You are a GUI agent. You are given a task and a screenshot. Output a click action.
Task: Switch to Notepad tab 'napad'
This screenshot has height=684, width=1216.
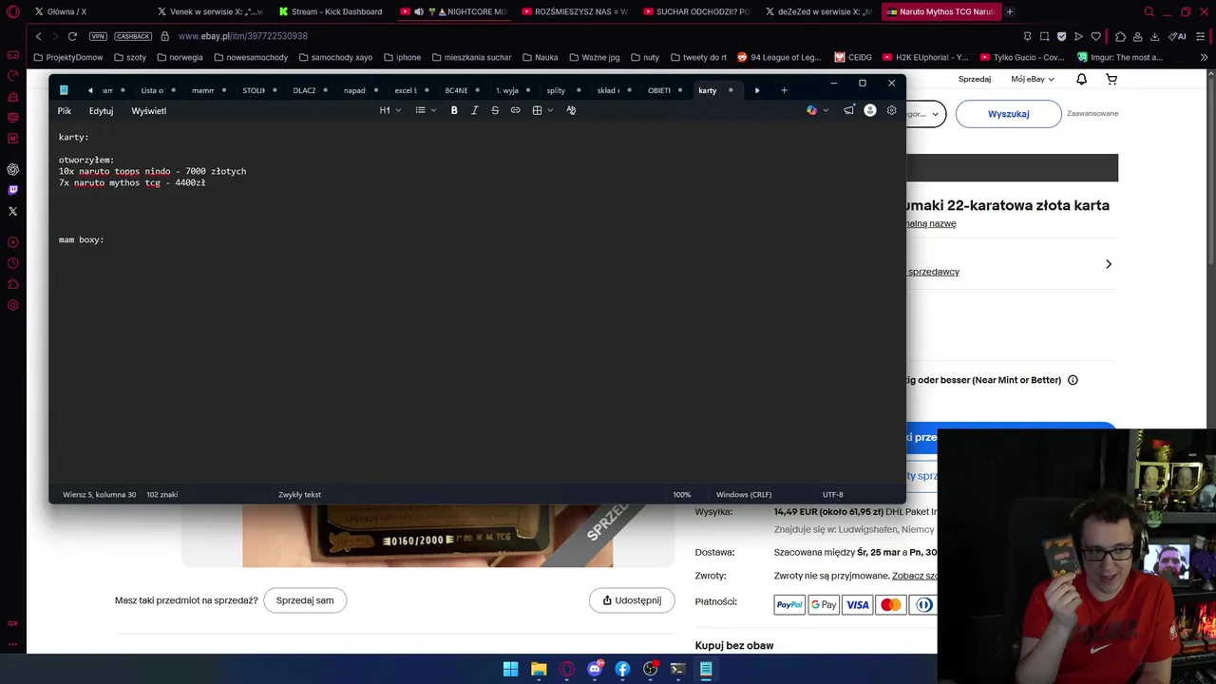coord(354,90)
